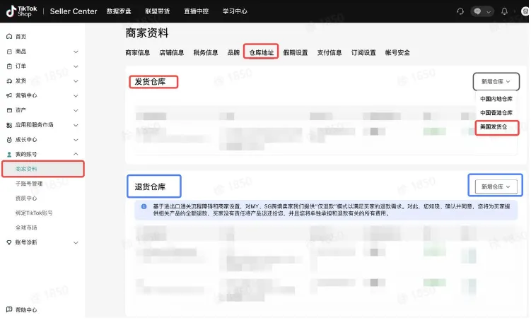The height and width of the screenshot is (320, 531).
Task: Expand the 营销中心 menu chevron
Action: pos(76,96)
